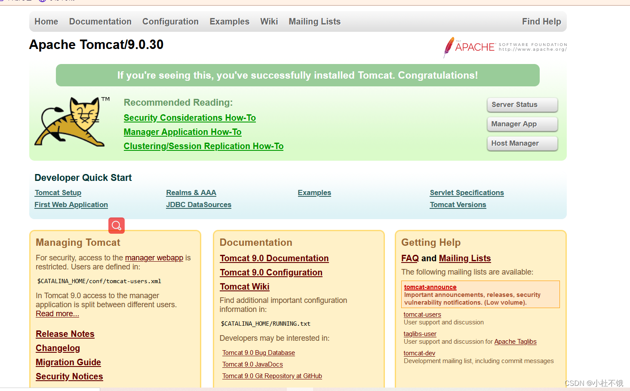Click Find Help in the navigation bar
Viewport: 630px width, 391px height.
(x=541, y=21)
